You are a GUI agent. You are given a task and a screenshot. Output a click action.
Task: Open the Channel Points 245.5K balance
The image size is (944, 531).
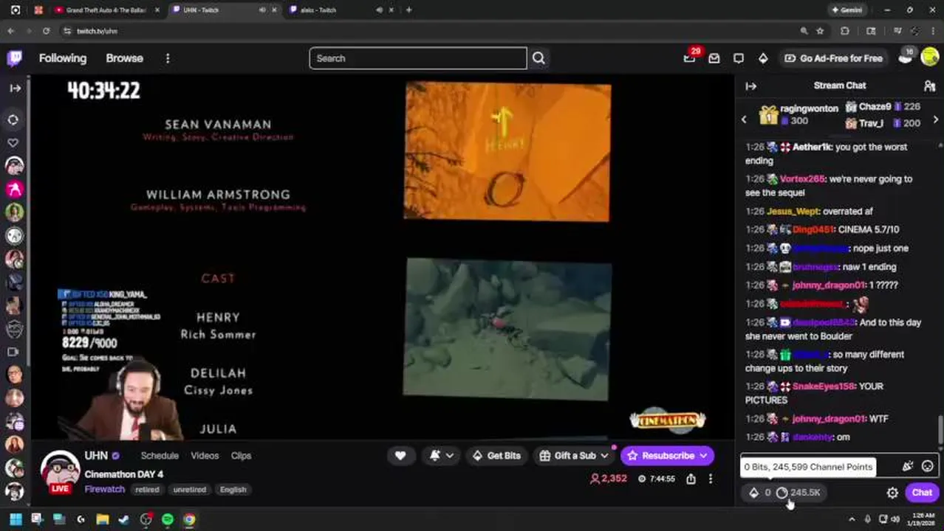pyautogui.click(x=798, y=493)
